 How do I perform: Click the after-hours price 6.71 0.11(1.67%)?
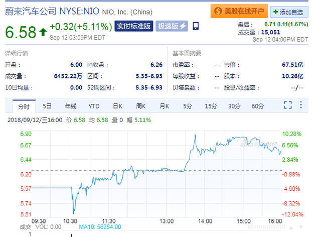click(x=286, y=24)
